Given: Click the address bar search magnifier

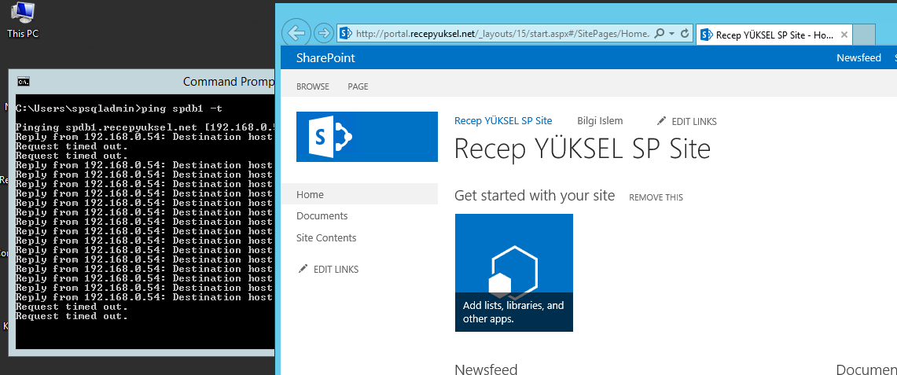Looking at the screenshot, I should [x=659, y=33].
